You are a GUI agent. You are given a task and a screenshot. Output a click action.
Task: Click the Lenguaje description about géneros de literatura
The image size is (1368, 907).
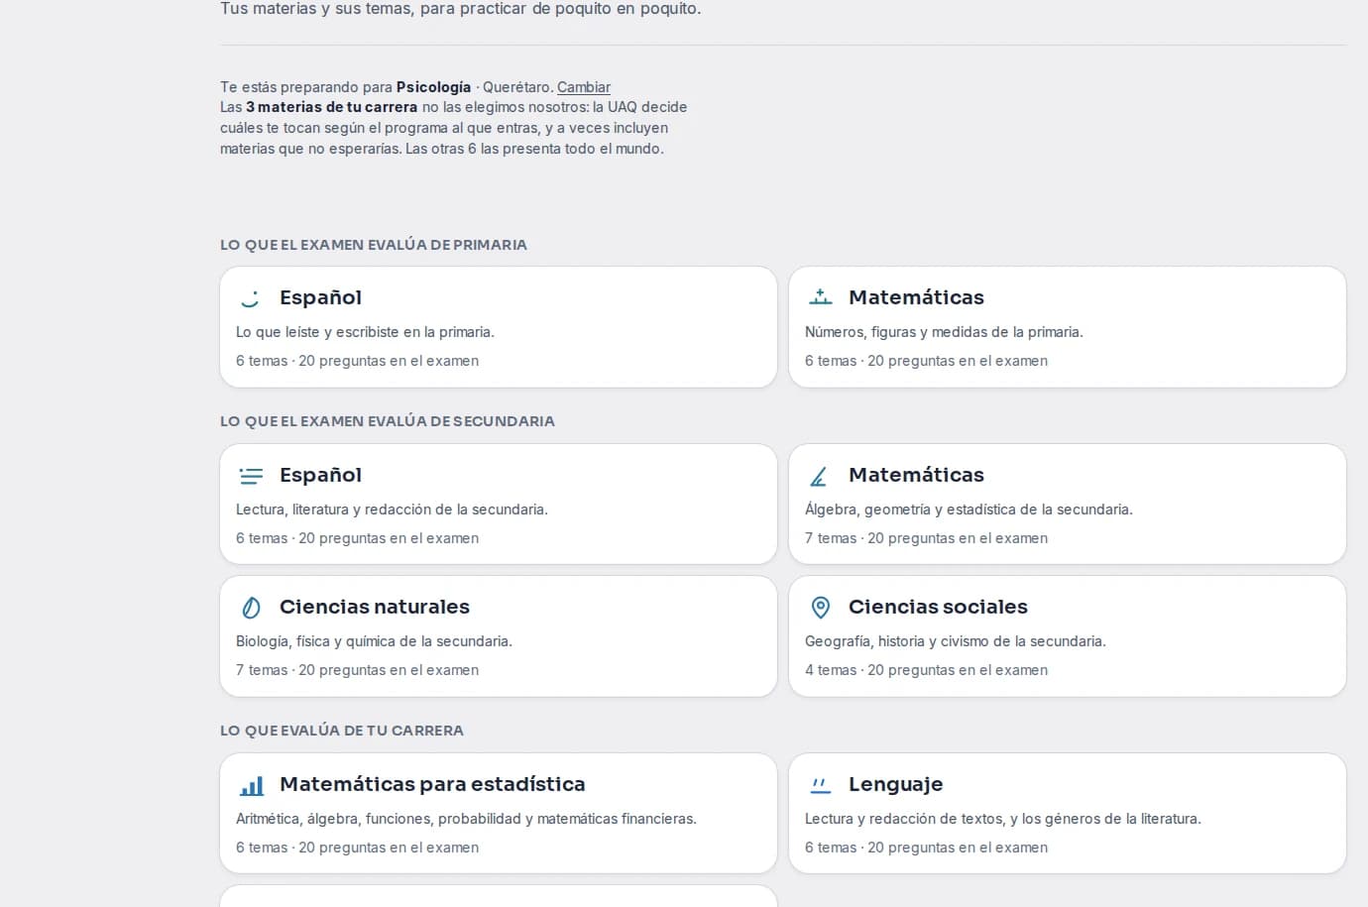point(1003,819)
